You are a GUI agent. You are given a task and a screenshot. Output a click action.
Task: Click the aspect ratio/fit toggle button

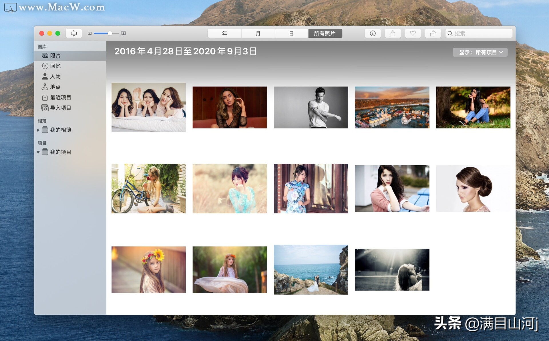[x=74, y=33]
